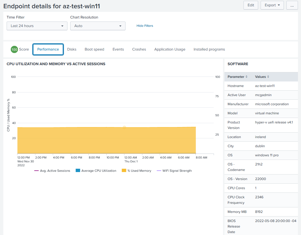Viewport: 301px width, 235px height.
Task: Click the City value dublin
Action: point(260,146)
